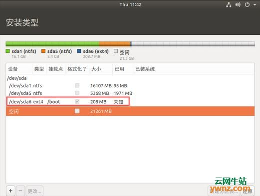Click the 1971 MB used value
Image resolution: width=260 pixels, height=196 pixels.
tap(123, 93)
